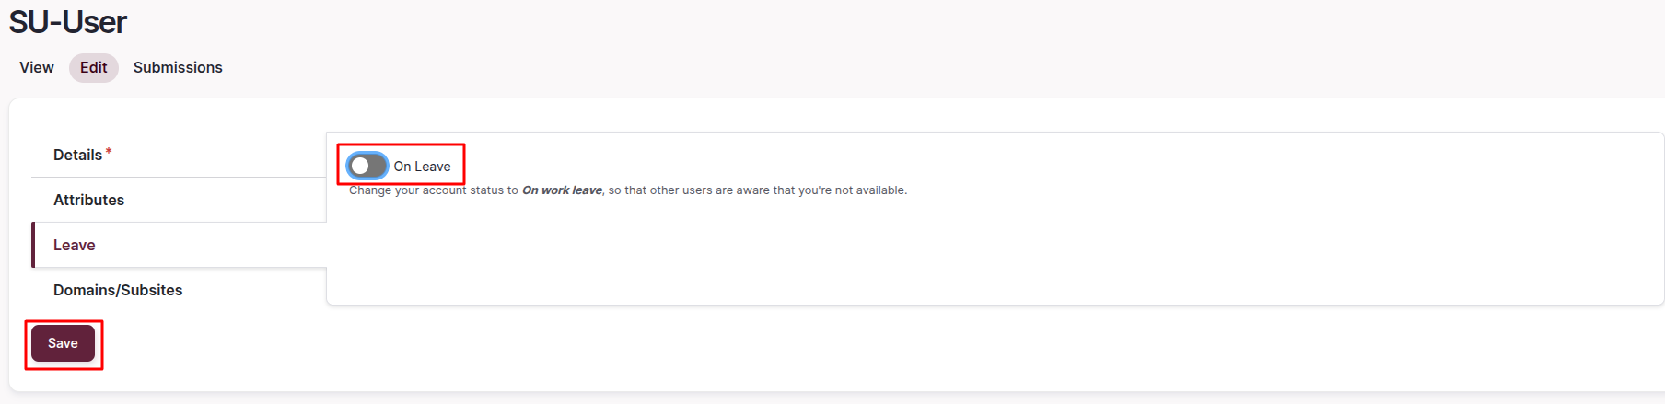
Task: Click the red required asterisk beside Details
Action: (x=109, y=151)
